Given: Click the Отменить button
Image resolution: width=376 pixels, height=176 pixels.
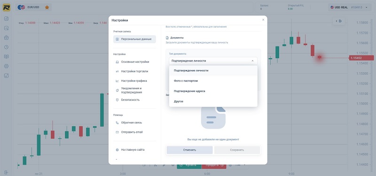Looking at the screenshot, I should point(190,150).
